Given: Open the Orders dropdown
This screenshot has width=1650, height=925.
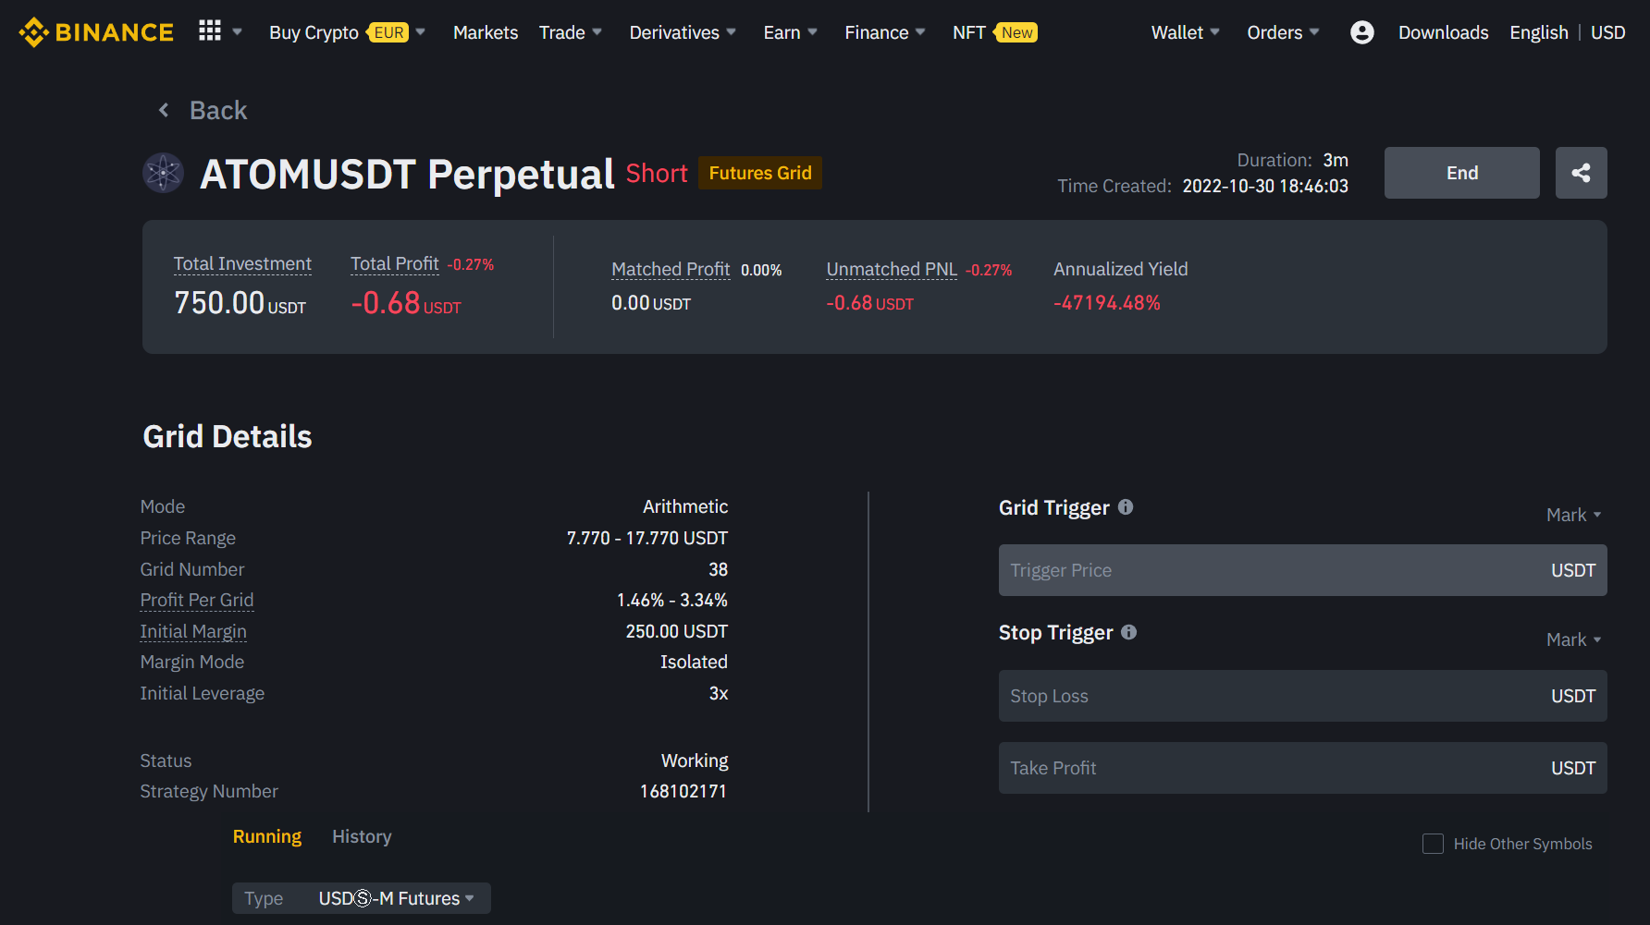Looking at the screenshot, I should tap(1283, 32).
